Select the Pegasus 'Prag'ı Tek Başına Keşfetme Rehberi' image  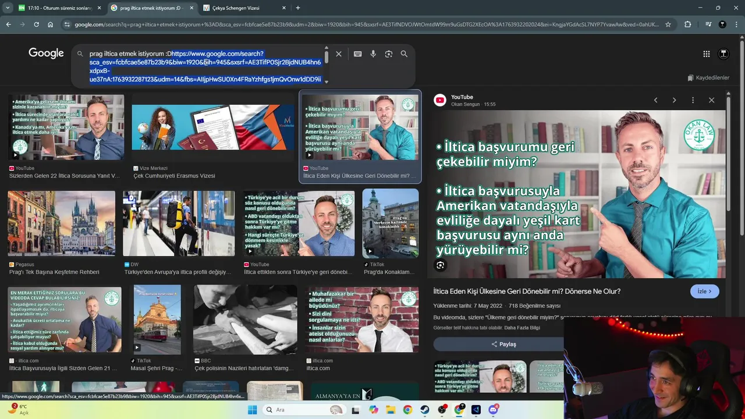pos(61,223)
